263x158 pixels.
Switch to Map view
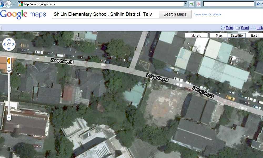(219, 36)
